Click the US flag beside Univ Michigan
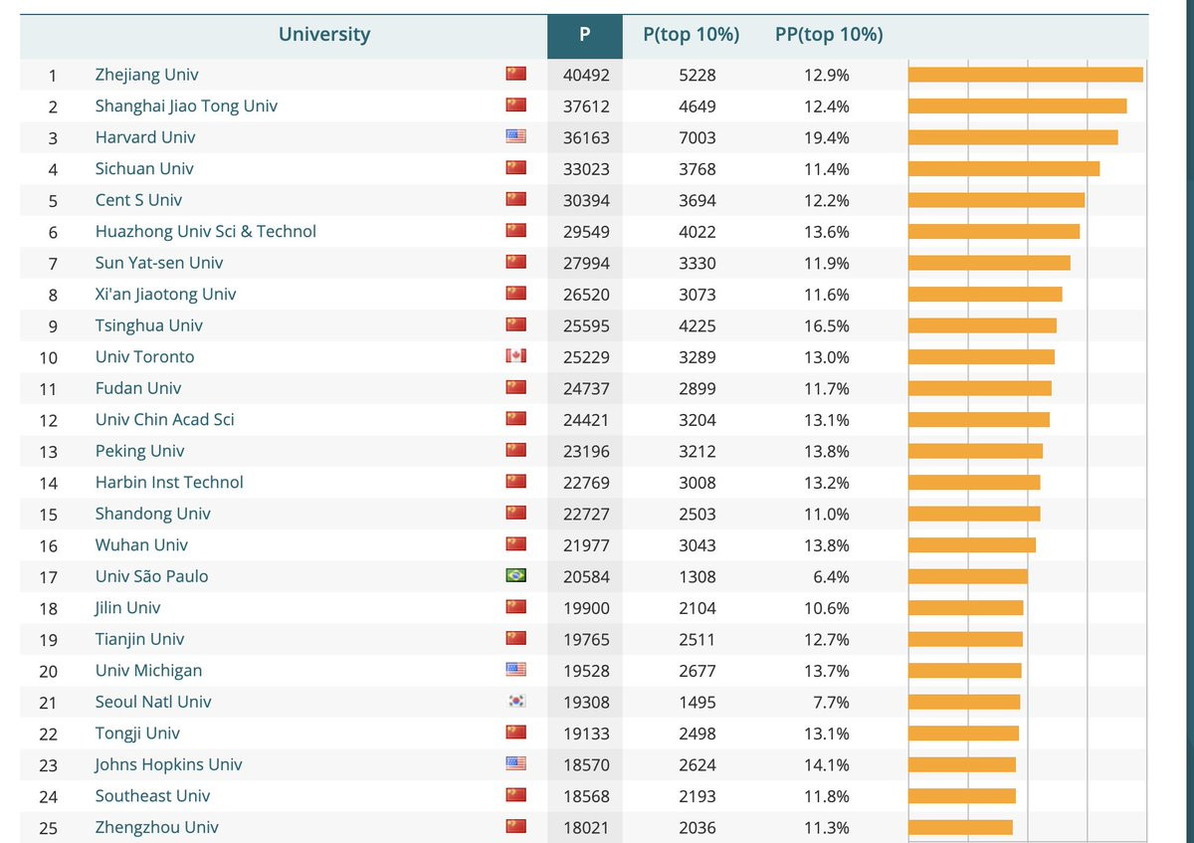 [515, 670]
